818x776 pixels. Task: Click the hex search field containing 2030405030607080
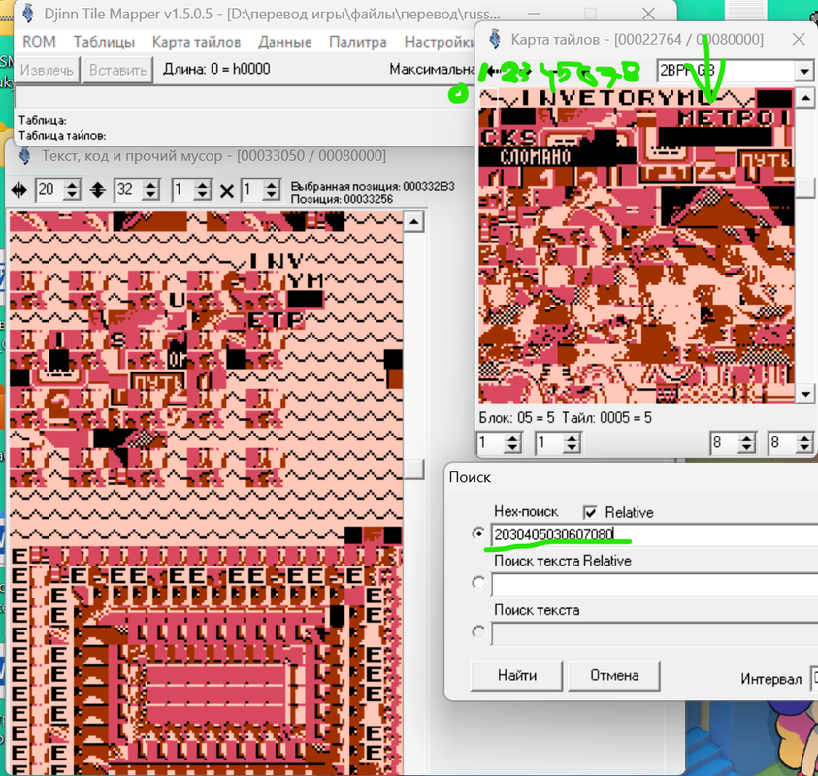654,534
